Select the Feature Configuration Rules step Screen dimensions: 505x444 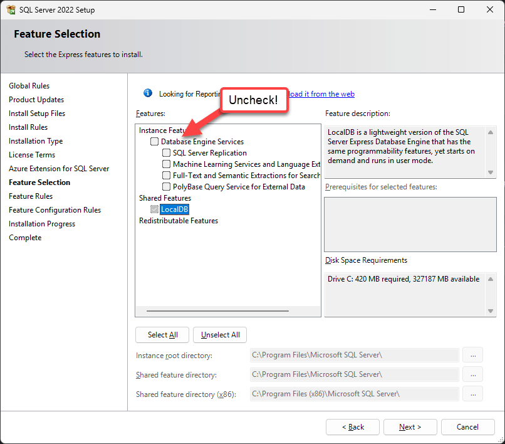tap(55, 210)
